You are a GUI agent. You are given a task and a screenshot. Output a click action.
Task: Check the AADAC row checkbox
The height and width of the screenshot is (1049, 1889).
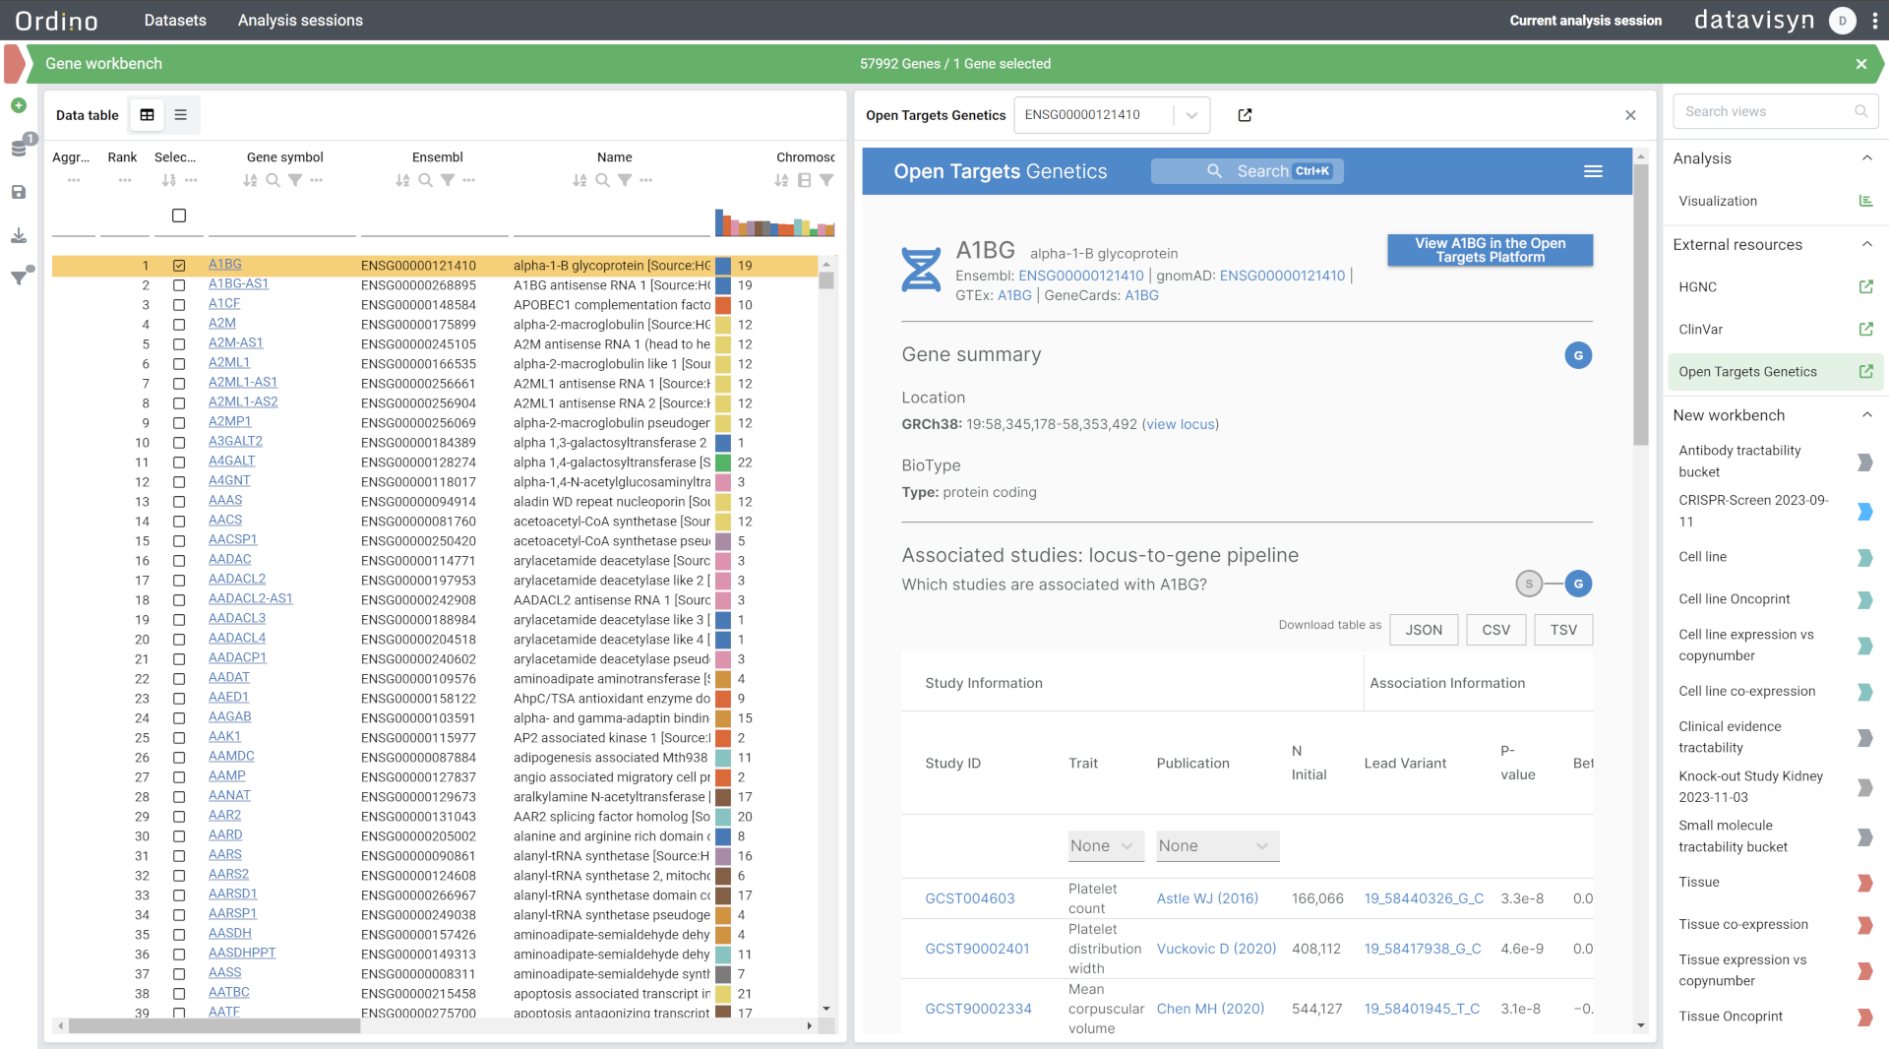179,561
